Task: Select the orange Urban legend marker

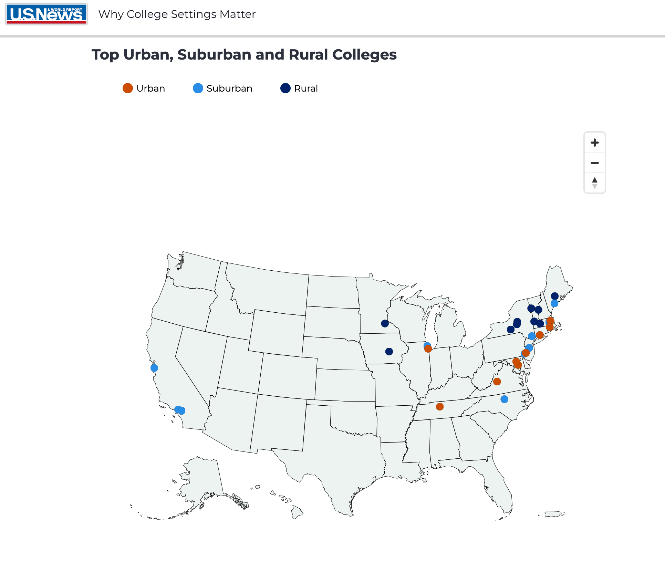Action: [127, 88]
